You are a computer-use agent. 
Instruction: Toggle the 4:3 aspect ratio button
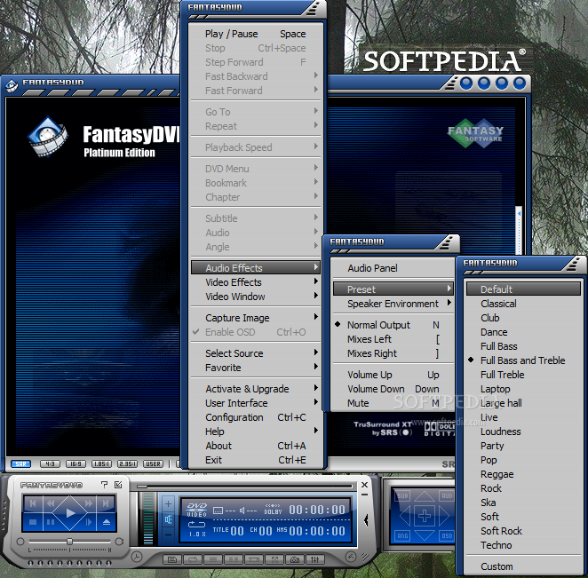50,463
